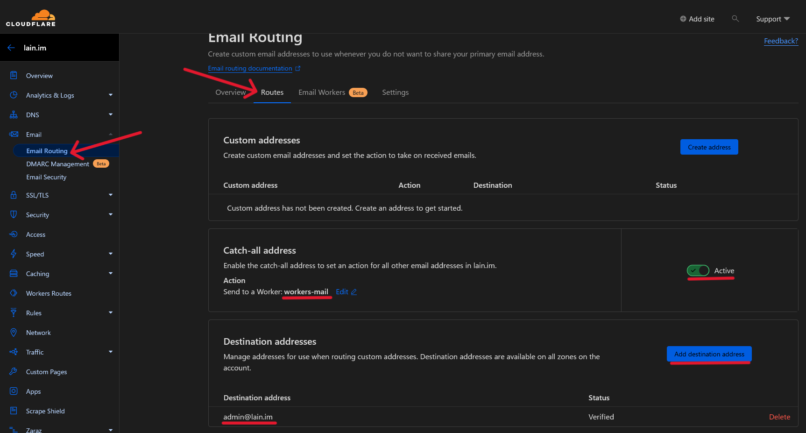Screen dimensions: 806x433
Task: Expand the SSL/TLS submenu chevron
Action: 111,195
